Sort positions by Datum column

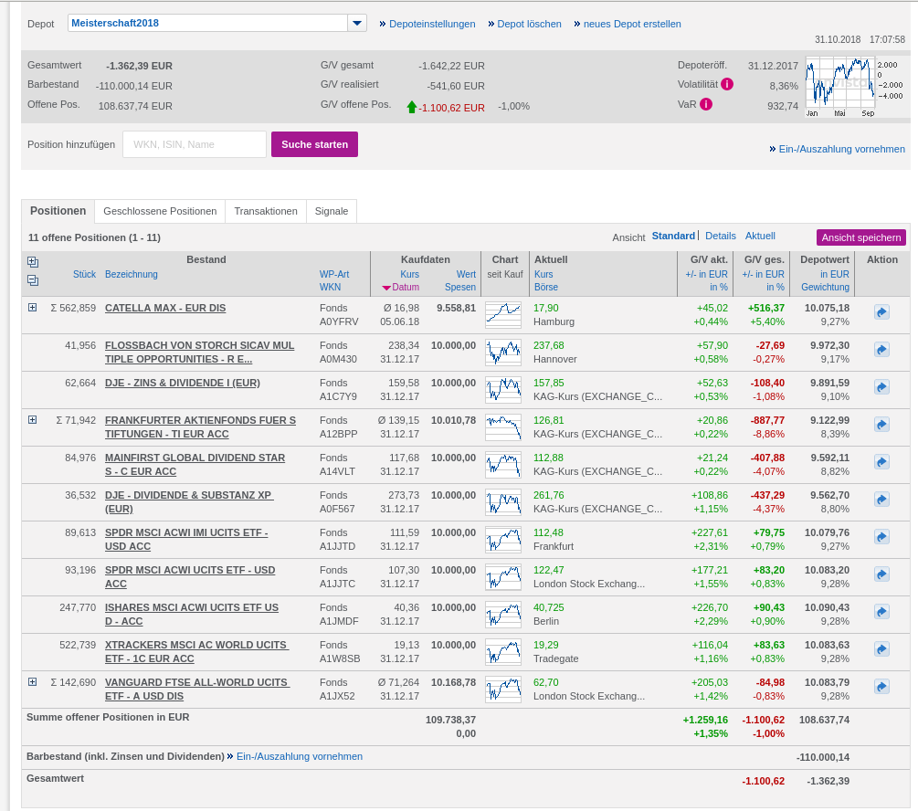tap(405, 287)
